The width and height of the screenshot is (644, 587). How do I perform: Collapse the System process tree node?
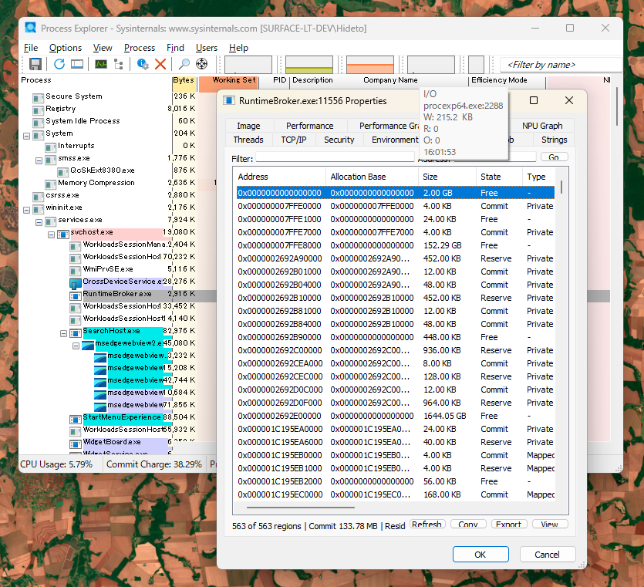(x=27, y=135)
